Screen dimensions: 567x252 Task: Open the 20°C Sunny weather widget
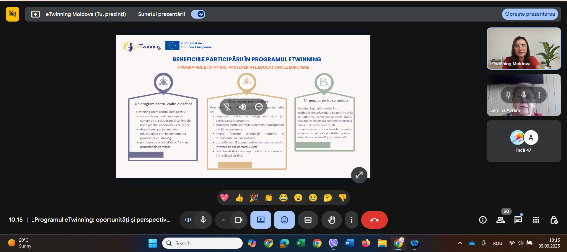20,243
